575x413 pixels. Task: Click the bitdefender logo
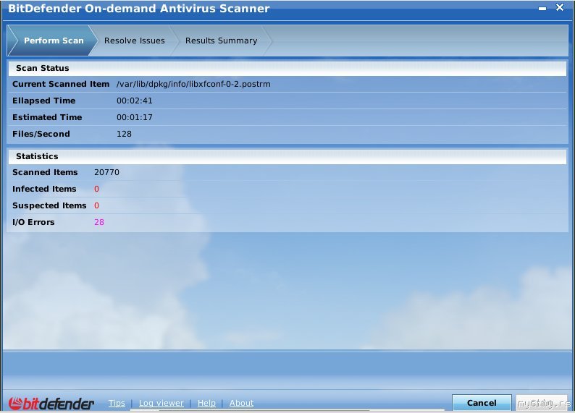[51, 404]
